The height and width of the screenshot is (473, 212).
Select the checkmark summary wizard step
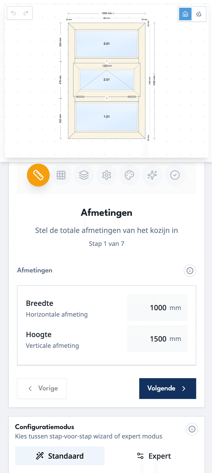tap(175, 175)
